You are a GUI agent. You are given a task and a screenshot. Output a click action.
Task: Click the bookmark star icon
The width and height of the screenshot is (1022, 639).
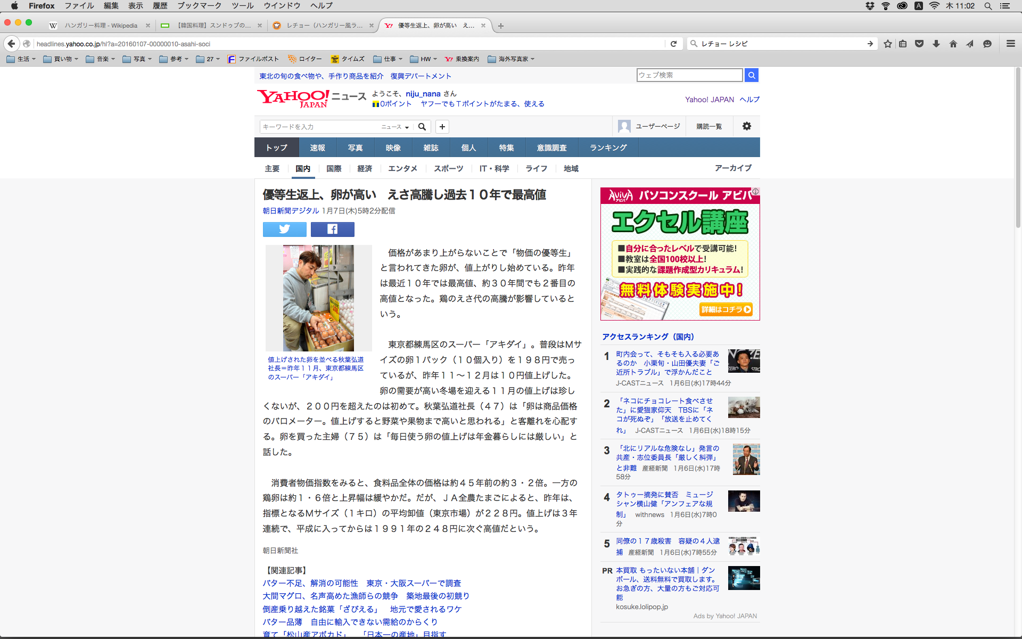point(887,44)
